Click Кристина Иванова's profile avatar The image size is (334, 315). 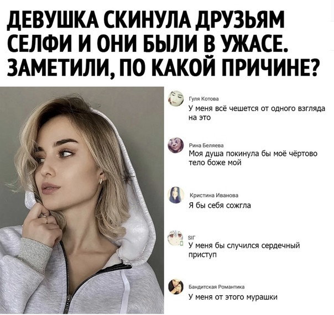pyautogui.click(x=176, y=195)
